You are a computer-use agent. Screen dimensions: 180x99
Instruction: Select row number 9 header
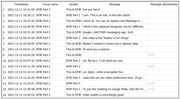click(x=4, y=55)
